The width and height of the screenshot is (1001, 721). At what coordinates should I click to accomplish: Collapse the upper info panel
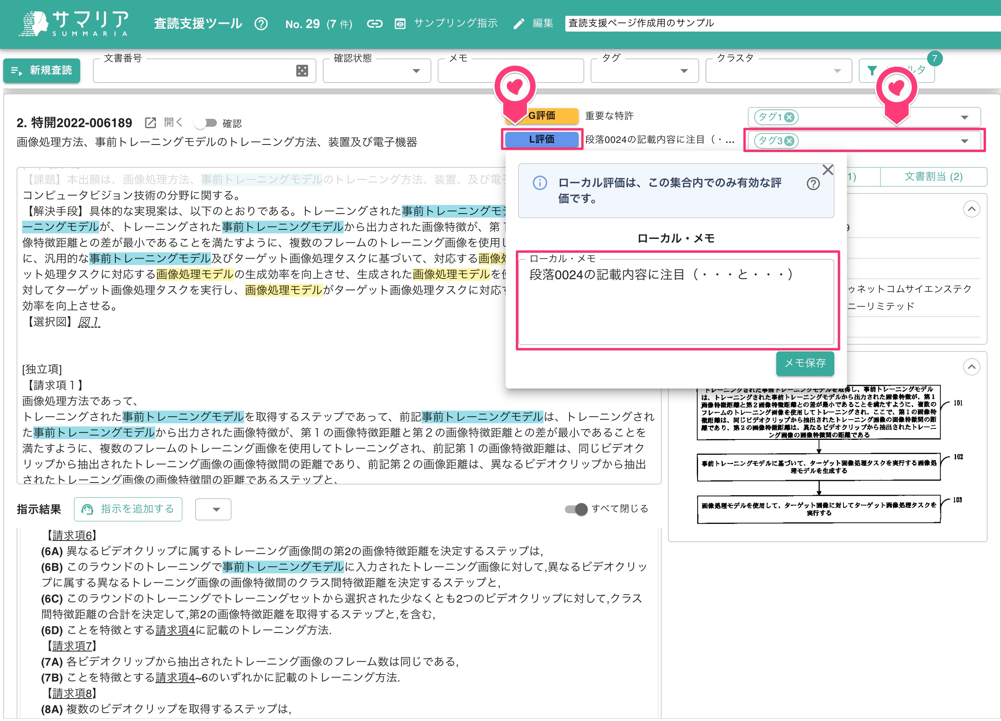coord(971,209)
